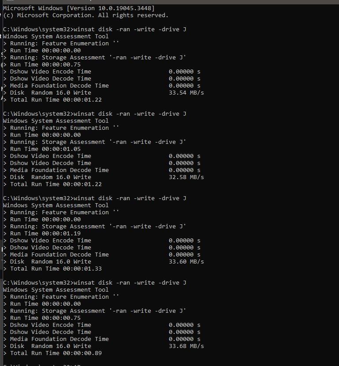Click the Windows version header line
This screenshot has height=366, width=339.
click(x=79, y=8)
